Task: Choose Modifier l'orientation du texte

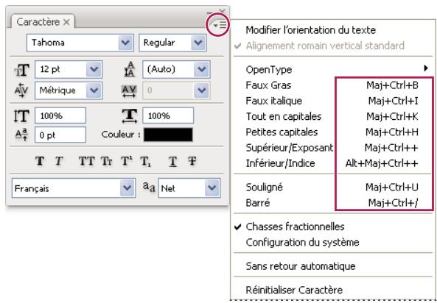Action: [311, 30]
